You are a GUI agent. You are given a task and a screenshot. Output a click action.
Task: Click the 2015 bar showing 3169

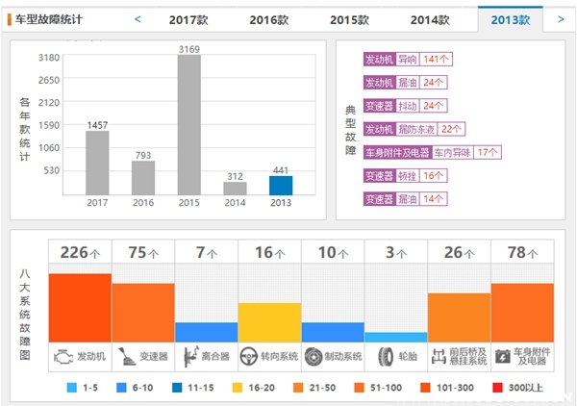tap(189, 124)
